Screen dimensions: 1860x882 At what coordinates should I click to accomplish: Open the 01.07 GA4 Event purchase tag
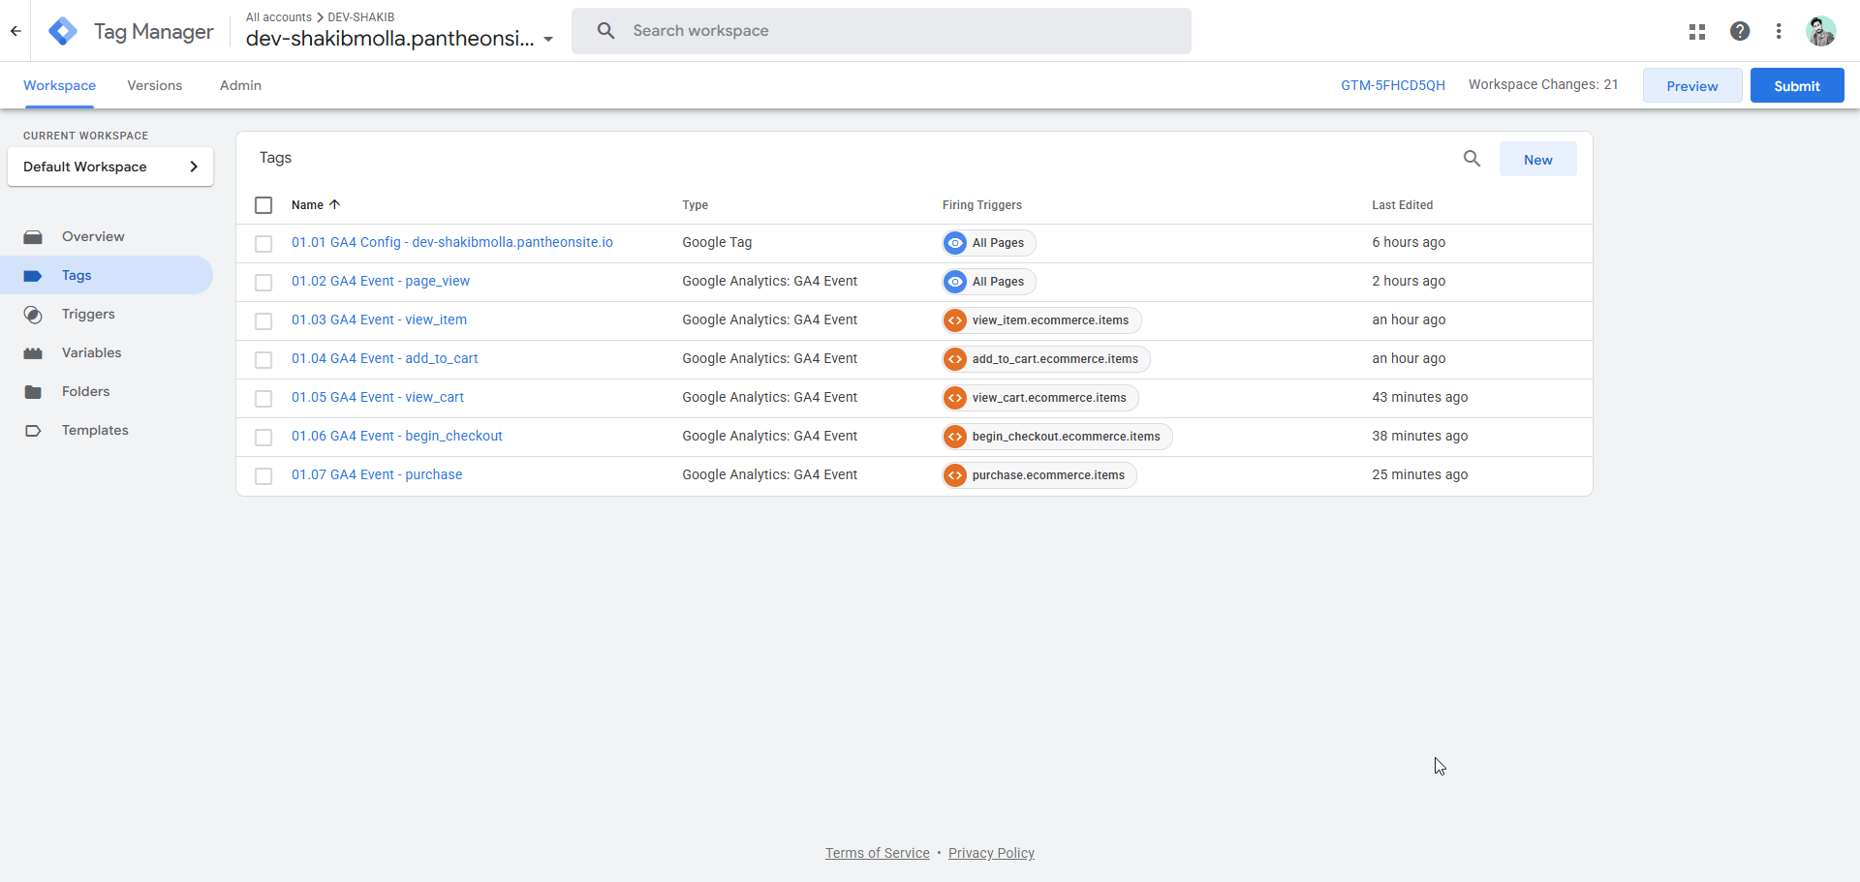tap(377, 474)
